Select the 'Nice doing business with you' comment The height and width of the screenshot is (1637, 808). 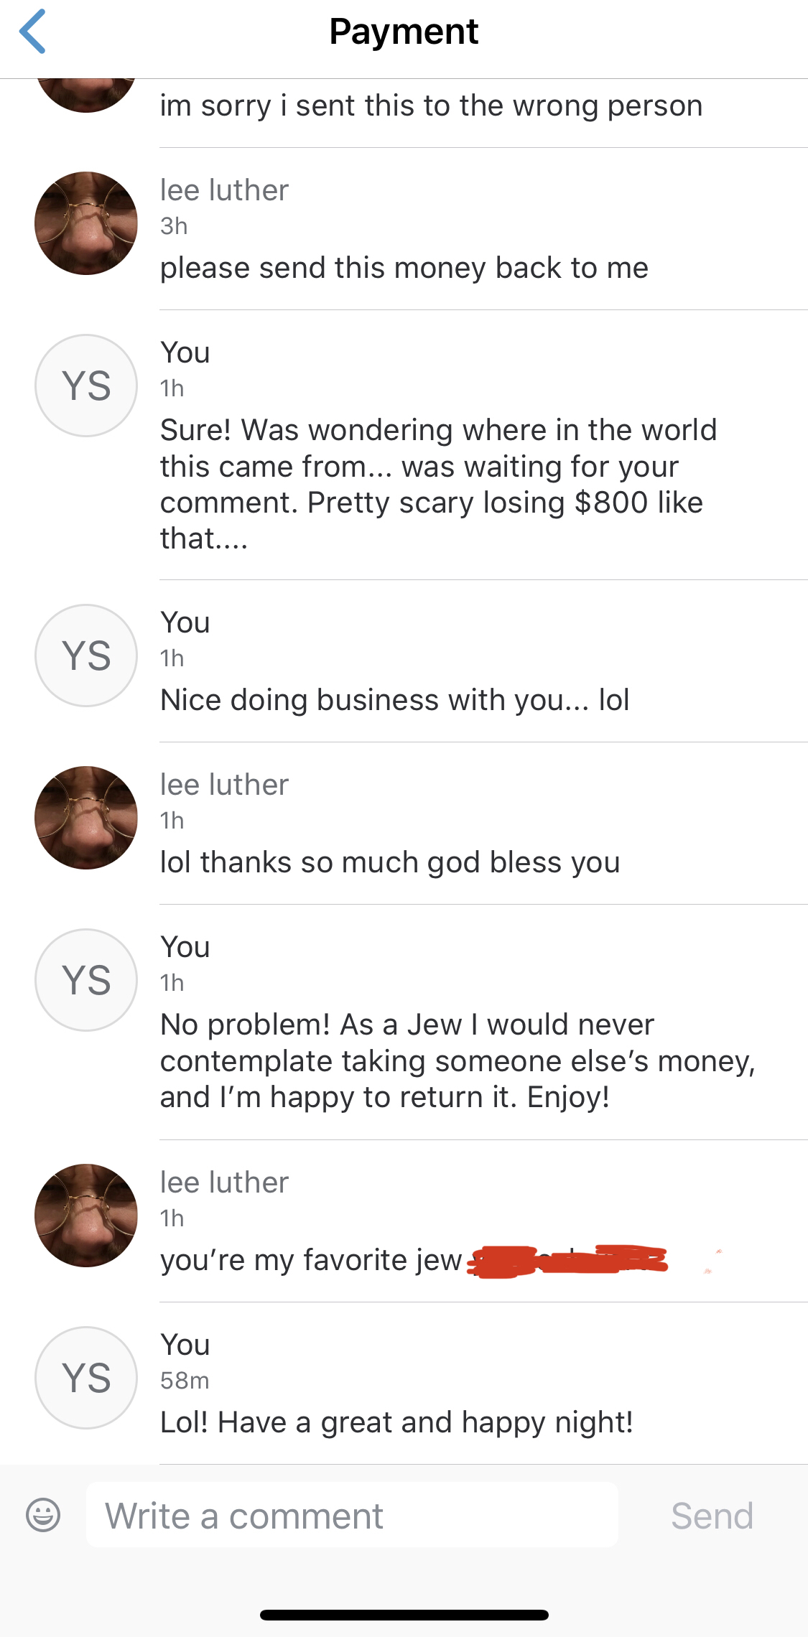point(395,700)
